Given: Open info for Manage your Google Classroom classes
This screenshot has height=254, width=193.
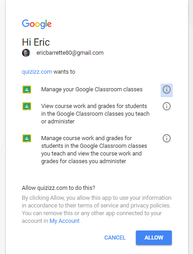Looking at the screenshot, I should (x=166, y=90).
